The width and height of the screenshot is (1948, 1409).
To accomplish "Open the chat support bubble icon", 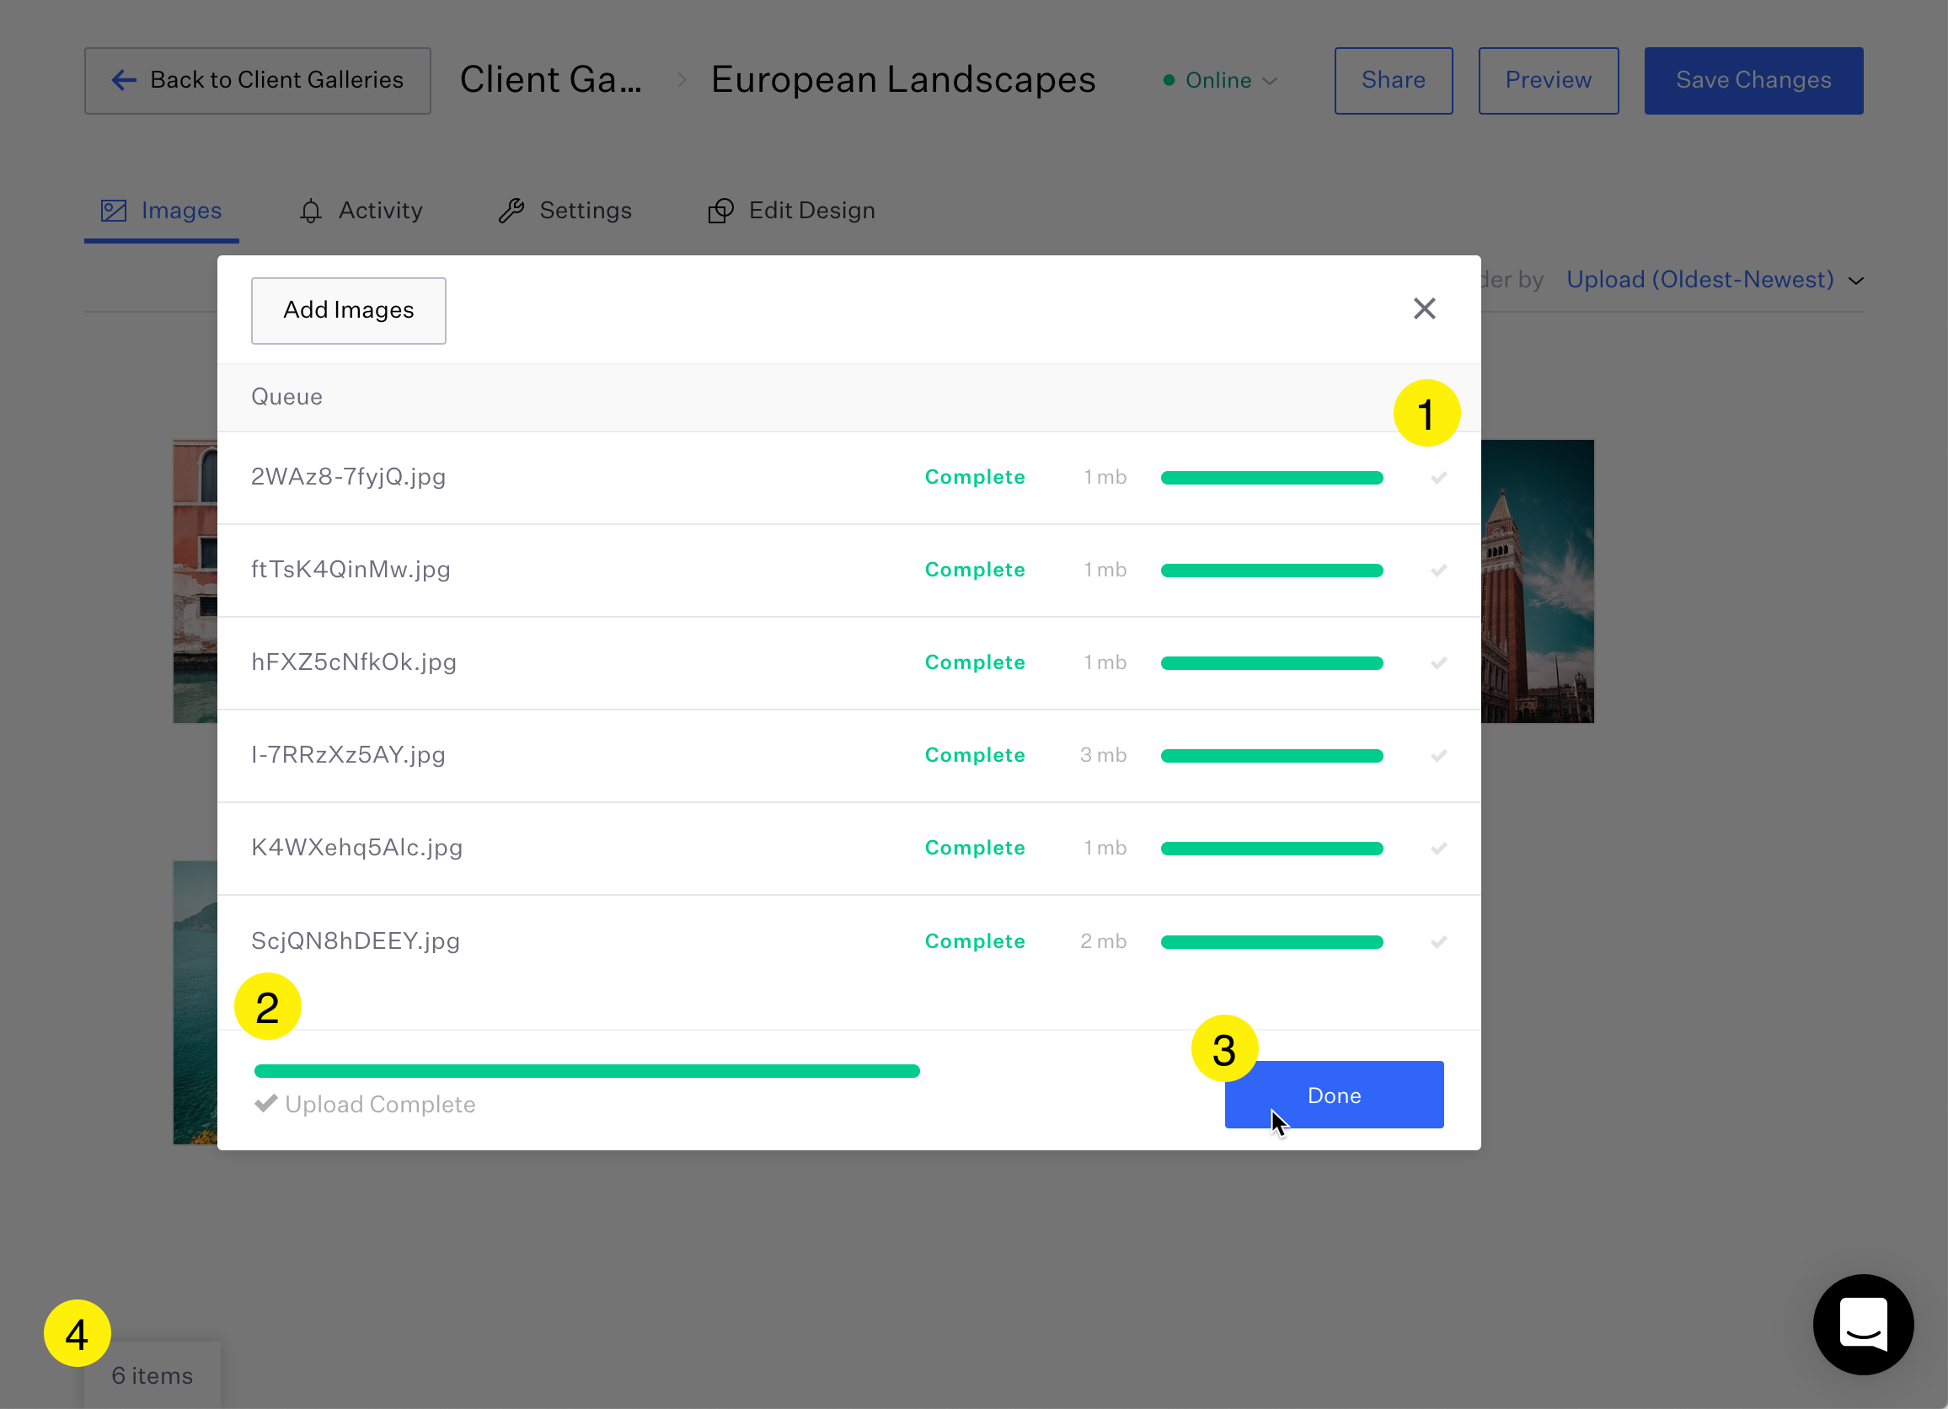I will coord(1862,1324).
